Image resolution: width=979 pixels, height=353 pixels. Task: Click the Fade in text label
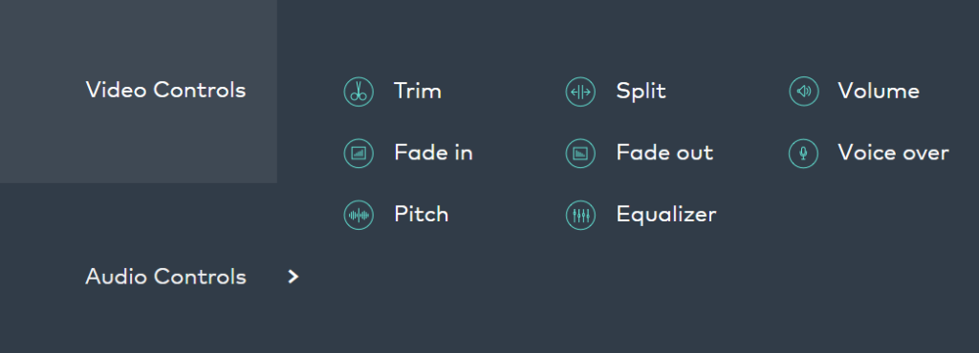(433, 153)
